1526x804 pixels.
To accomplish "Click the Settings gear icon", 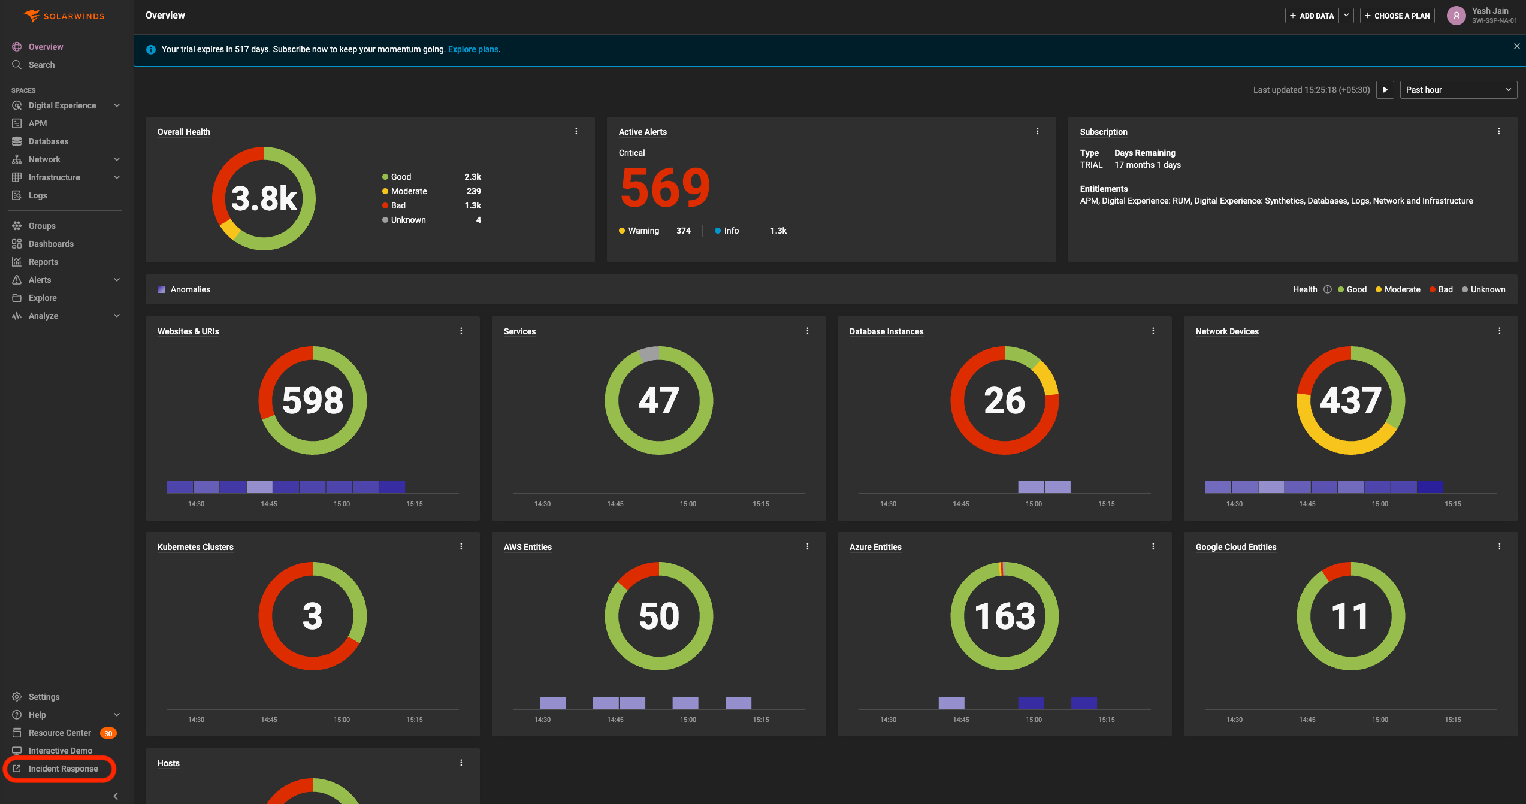I will coord(17,697).
